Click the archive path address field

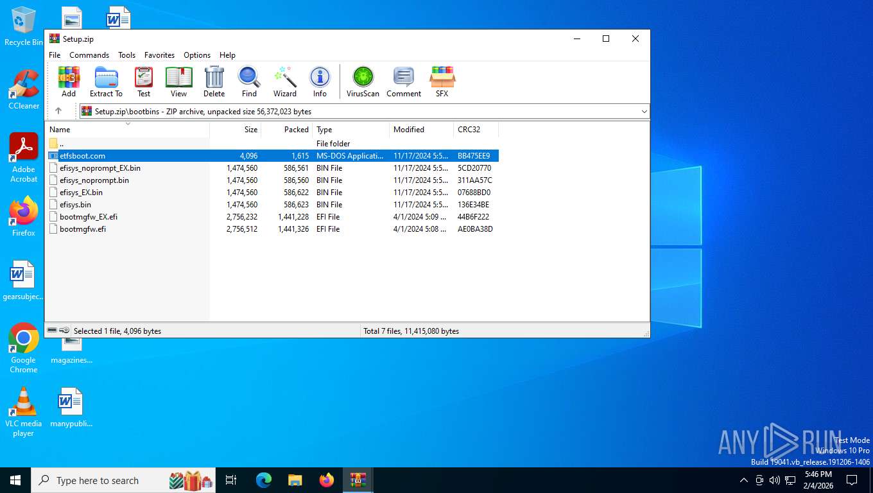click(x=363, y=112)
